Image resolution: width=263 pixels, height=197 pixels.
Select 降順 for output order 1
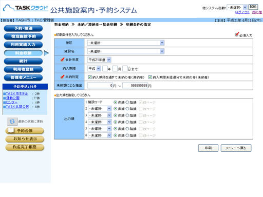coord(127,102)
